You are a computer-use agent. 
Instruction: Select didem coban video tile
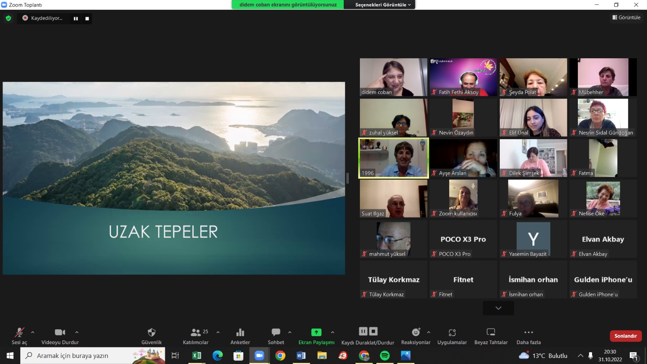[x=393, y=77]
